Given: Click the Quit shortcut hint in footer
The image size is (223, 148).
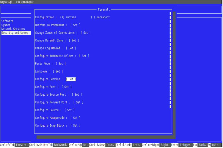Looking at the screenshot, I should click(215, 145).
